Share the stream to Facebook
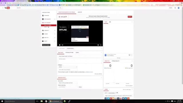Image resolution: width=183 pixels, height=103 pixels. click(106, 98)
